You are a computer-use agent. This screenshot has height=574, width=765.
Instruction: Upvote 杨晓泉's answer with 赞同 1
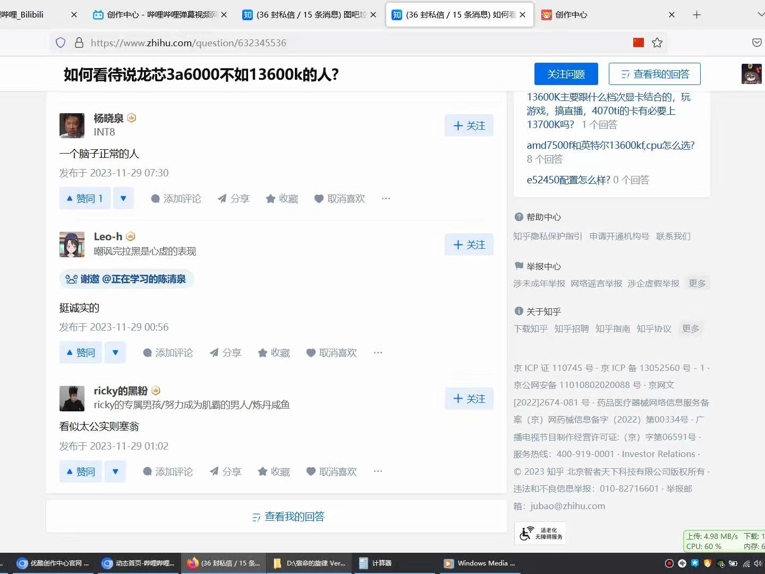click(x=85, y=198)
